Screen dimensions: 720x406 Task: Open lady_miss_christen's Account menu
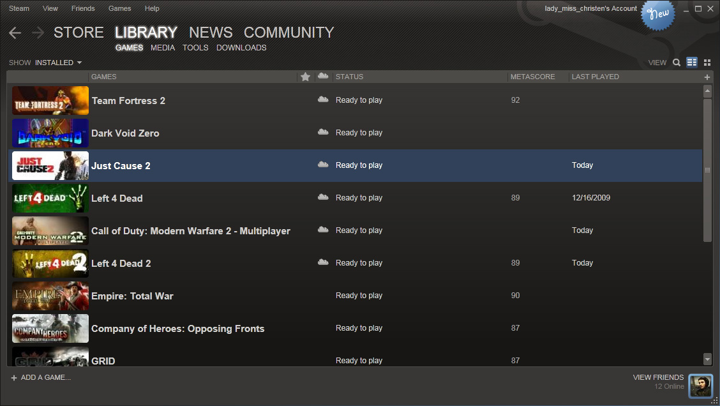(x=590, y=9)
